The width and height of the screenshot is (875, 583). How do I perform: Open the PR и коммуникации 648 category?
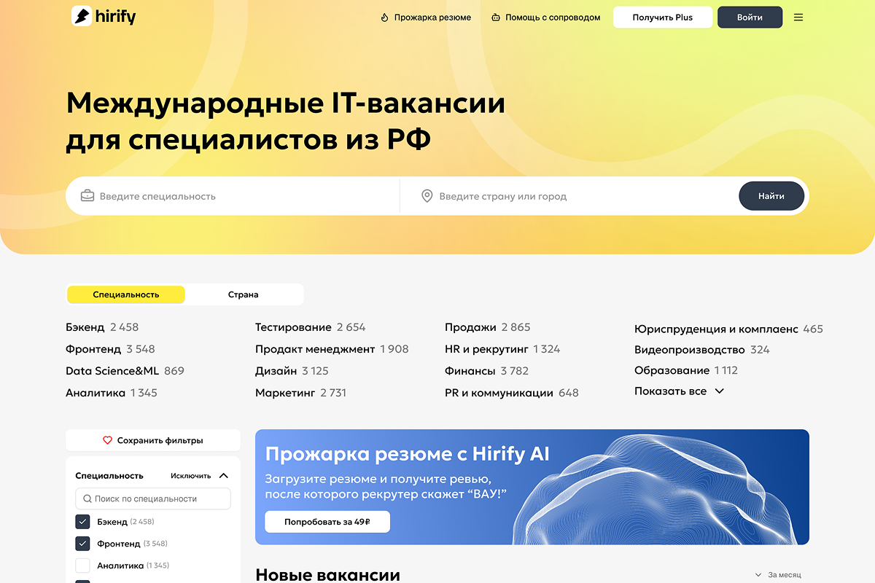512,393
